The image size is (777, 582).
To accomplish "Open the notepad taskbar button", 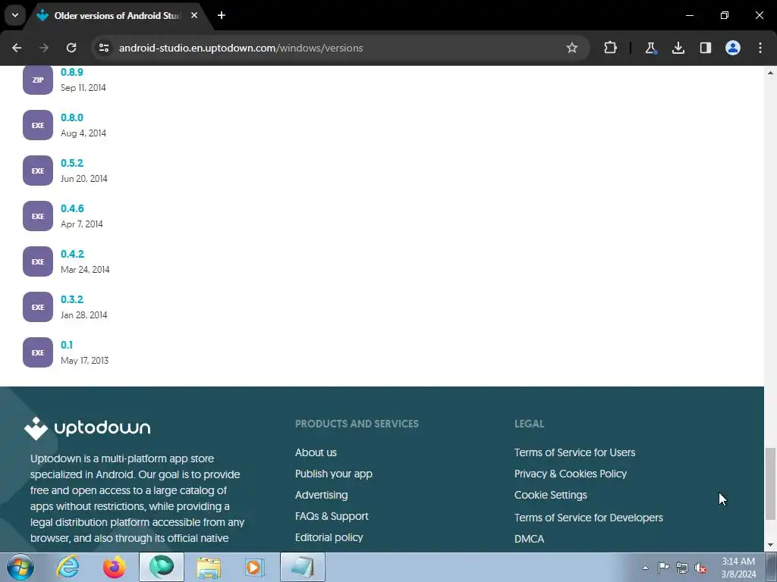I will [303, 567].
